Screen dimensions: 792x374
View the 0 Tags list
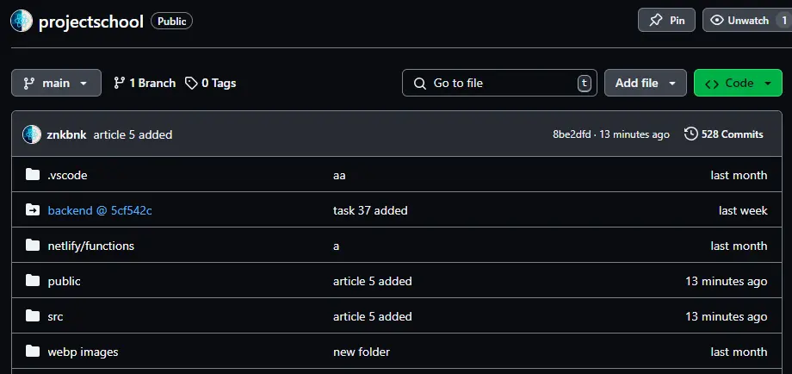tap(210, 84)
